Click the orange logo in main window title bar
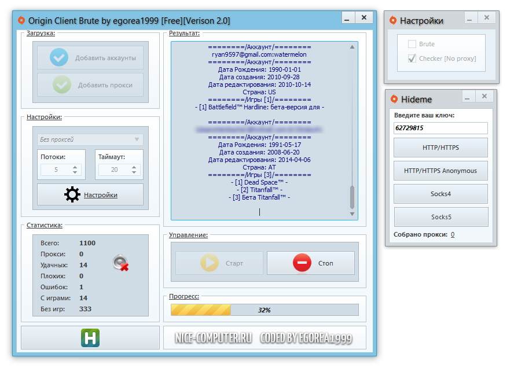Viewport: 514px width, 372px height. coord(21,20)
